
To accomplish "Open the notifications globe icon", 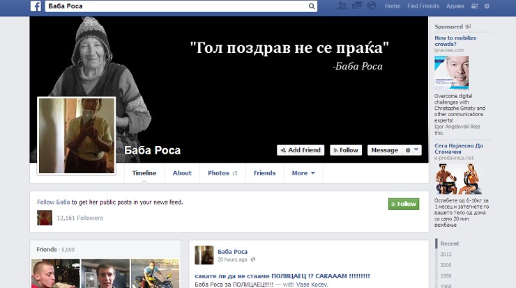I will 371,6.
